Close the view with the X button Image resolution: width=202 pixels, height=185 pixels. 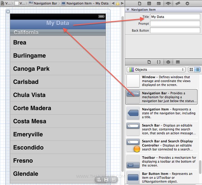coord(8,11)
